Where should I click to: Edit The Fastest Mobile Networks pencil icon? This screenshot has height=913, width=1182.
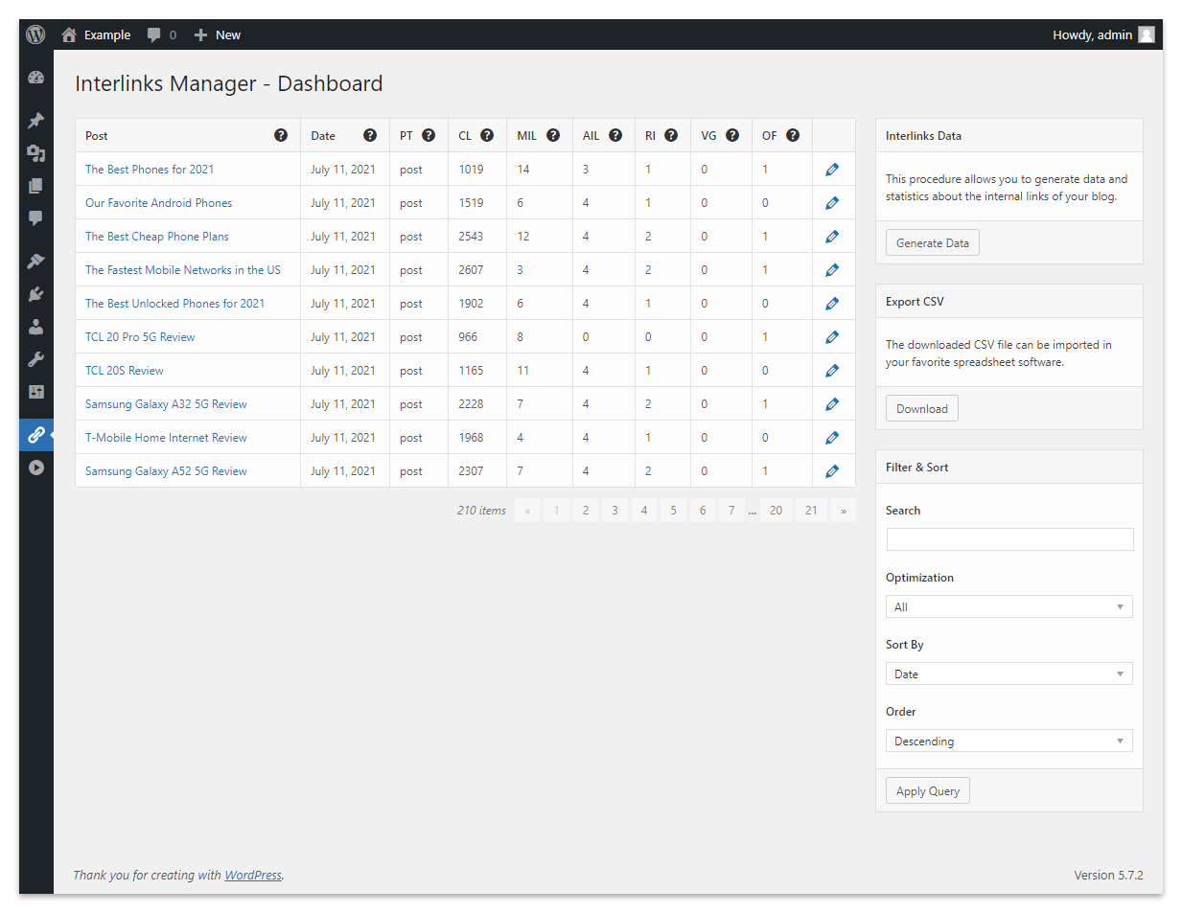click(832, 270)
